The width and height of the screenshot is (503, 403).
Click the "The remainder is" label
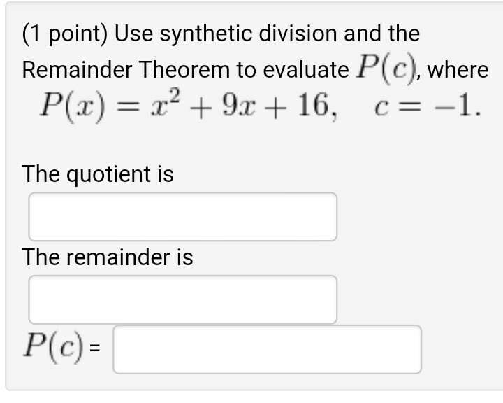pos(108,257)
